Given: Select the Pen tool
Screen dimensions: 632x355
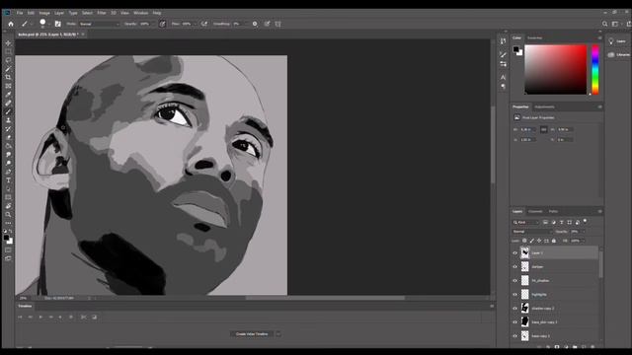Looking at the screenshot, I should pyautogui.click(x=8, y=172).
